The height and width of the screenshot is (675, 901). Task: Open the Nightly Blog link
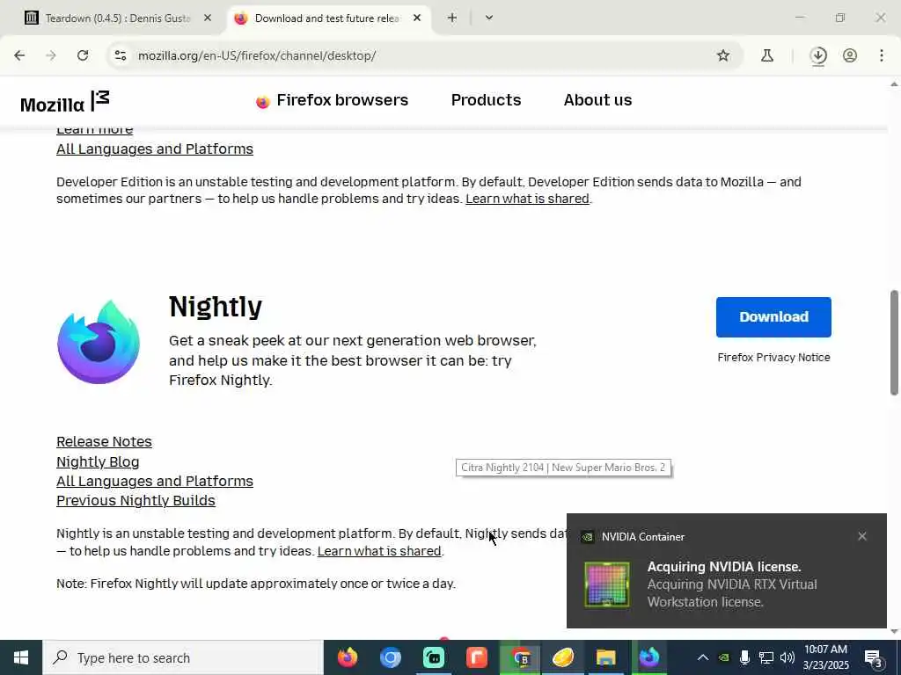tap(98, 462)
